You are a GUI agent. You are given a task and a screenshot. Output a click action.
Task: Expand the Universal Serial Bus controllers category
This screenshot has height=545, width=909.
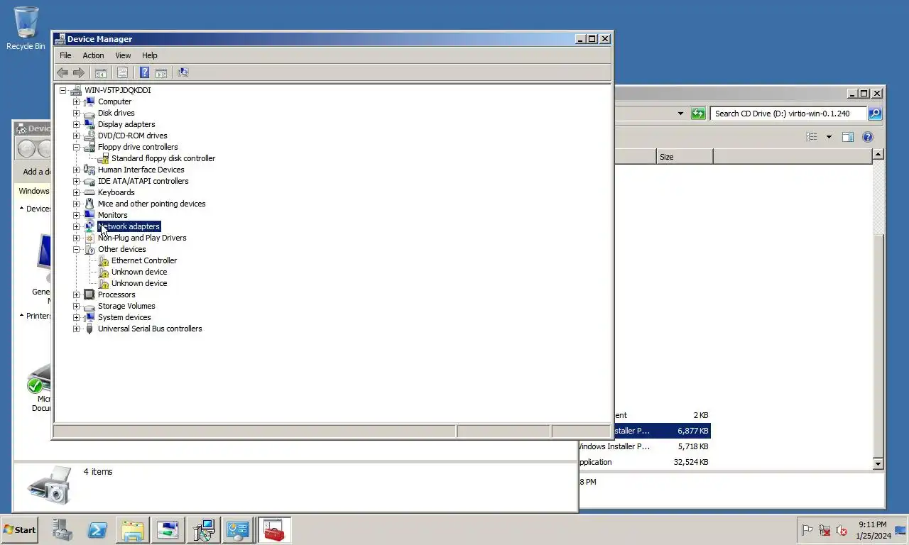click(x=76, y=329)
